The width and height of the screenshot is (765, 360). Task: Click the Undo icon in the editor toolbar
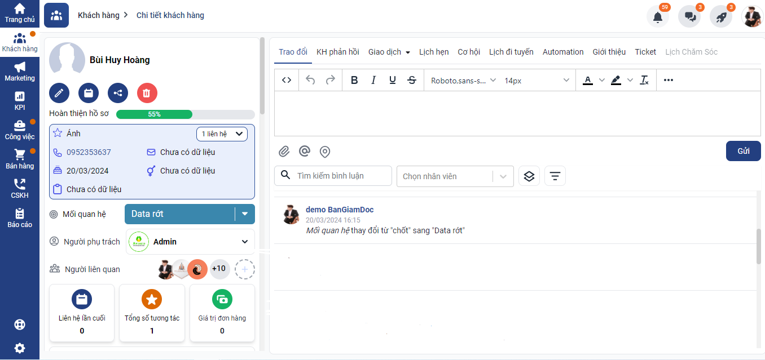coord(310,80)
